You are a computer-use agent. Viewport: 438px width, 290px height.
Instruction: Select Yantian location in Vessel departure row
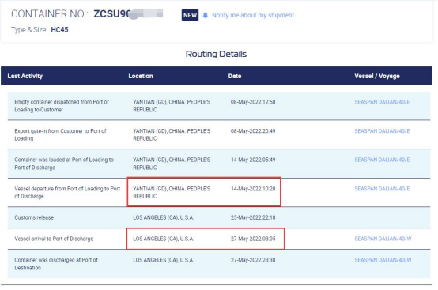pos(172,192)
